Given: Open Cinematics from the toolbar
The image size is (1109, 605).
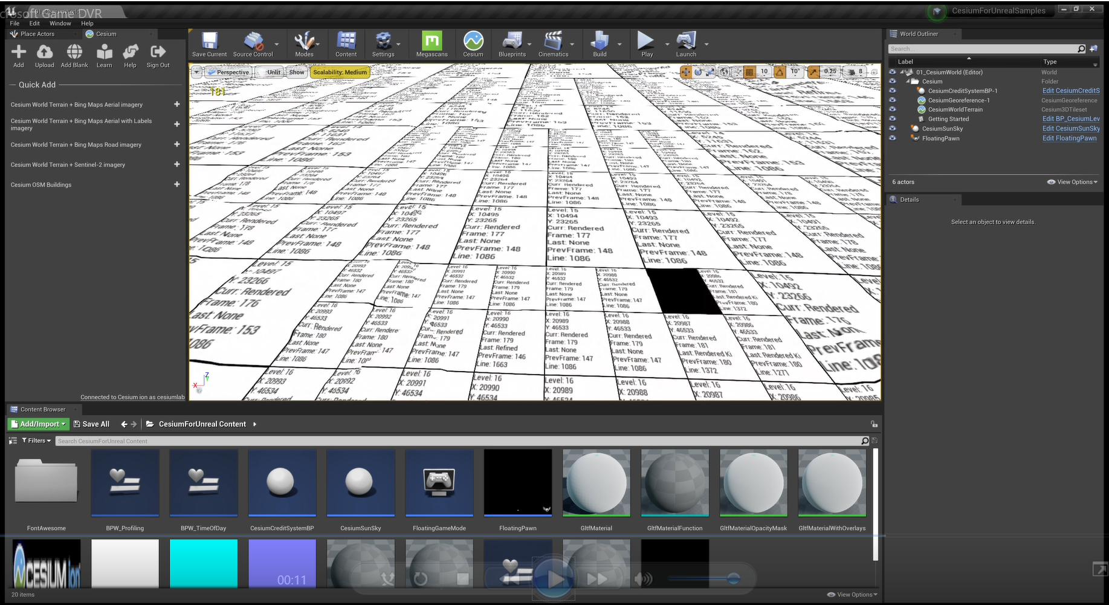Looking at the screenshot, I should click(x=552, y=44).
